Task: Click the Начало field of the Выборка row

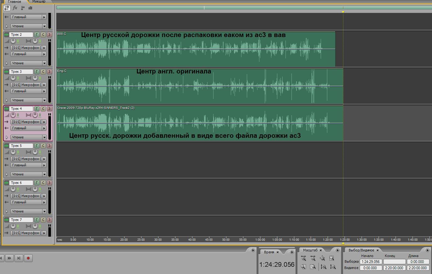Action: coord(371,262)
